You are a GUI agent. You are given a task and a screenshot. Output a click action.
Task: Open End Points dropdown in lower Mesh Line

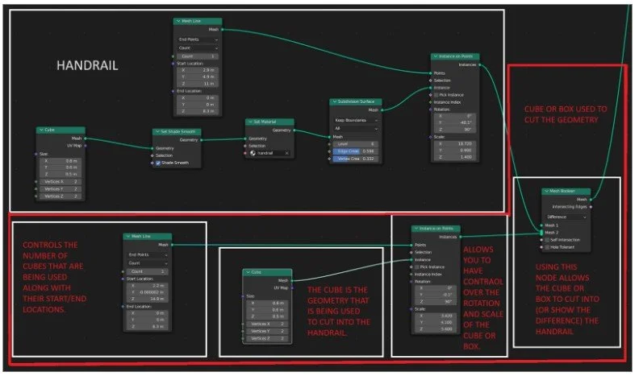pos(148,255)
